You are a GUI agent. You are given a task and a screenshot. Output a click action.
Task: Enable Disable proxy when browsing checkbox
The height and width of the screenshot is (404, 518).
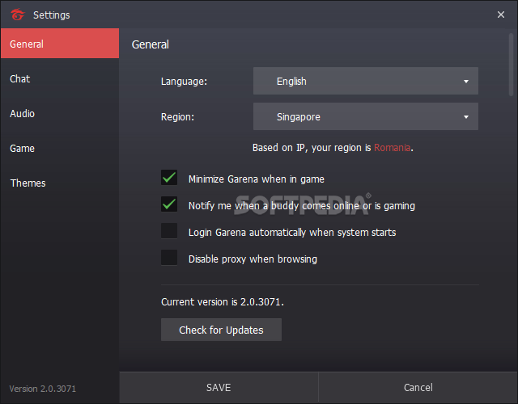point(169,258)
